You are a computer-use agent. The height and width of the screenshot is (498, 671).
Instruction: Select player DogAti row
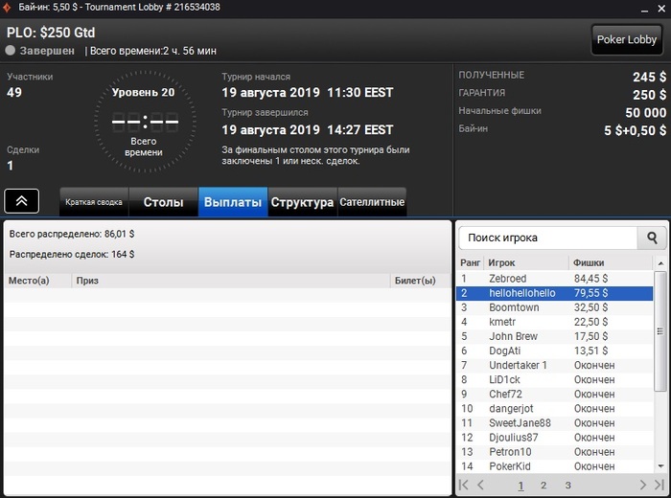click(x=555, y=351)
